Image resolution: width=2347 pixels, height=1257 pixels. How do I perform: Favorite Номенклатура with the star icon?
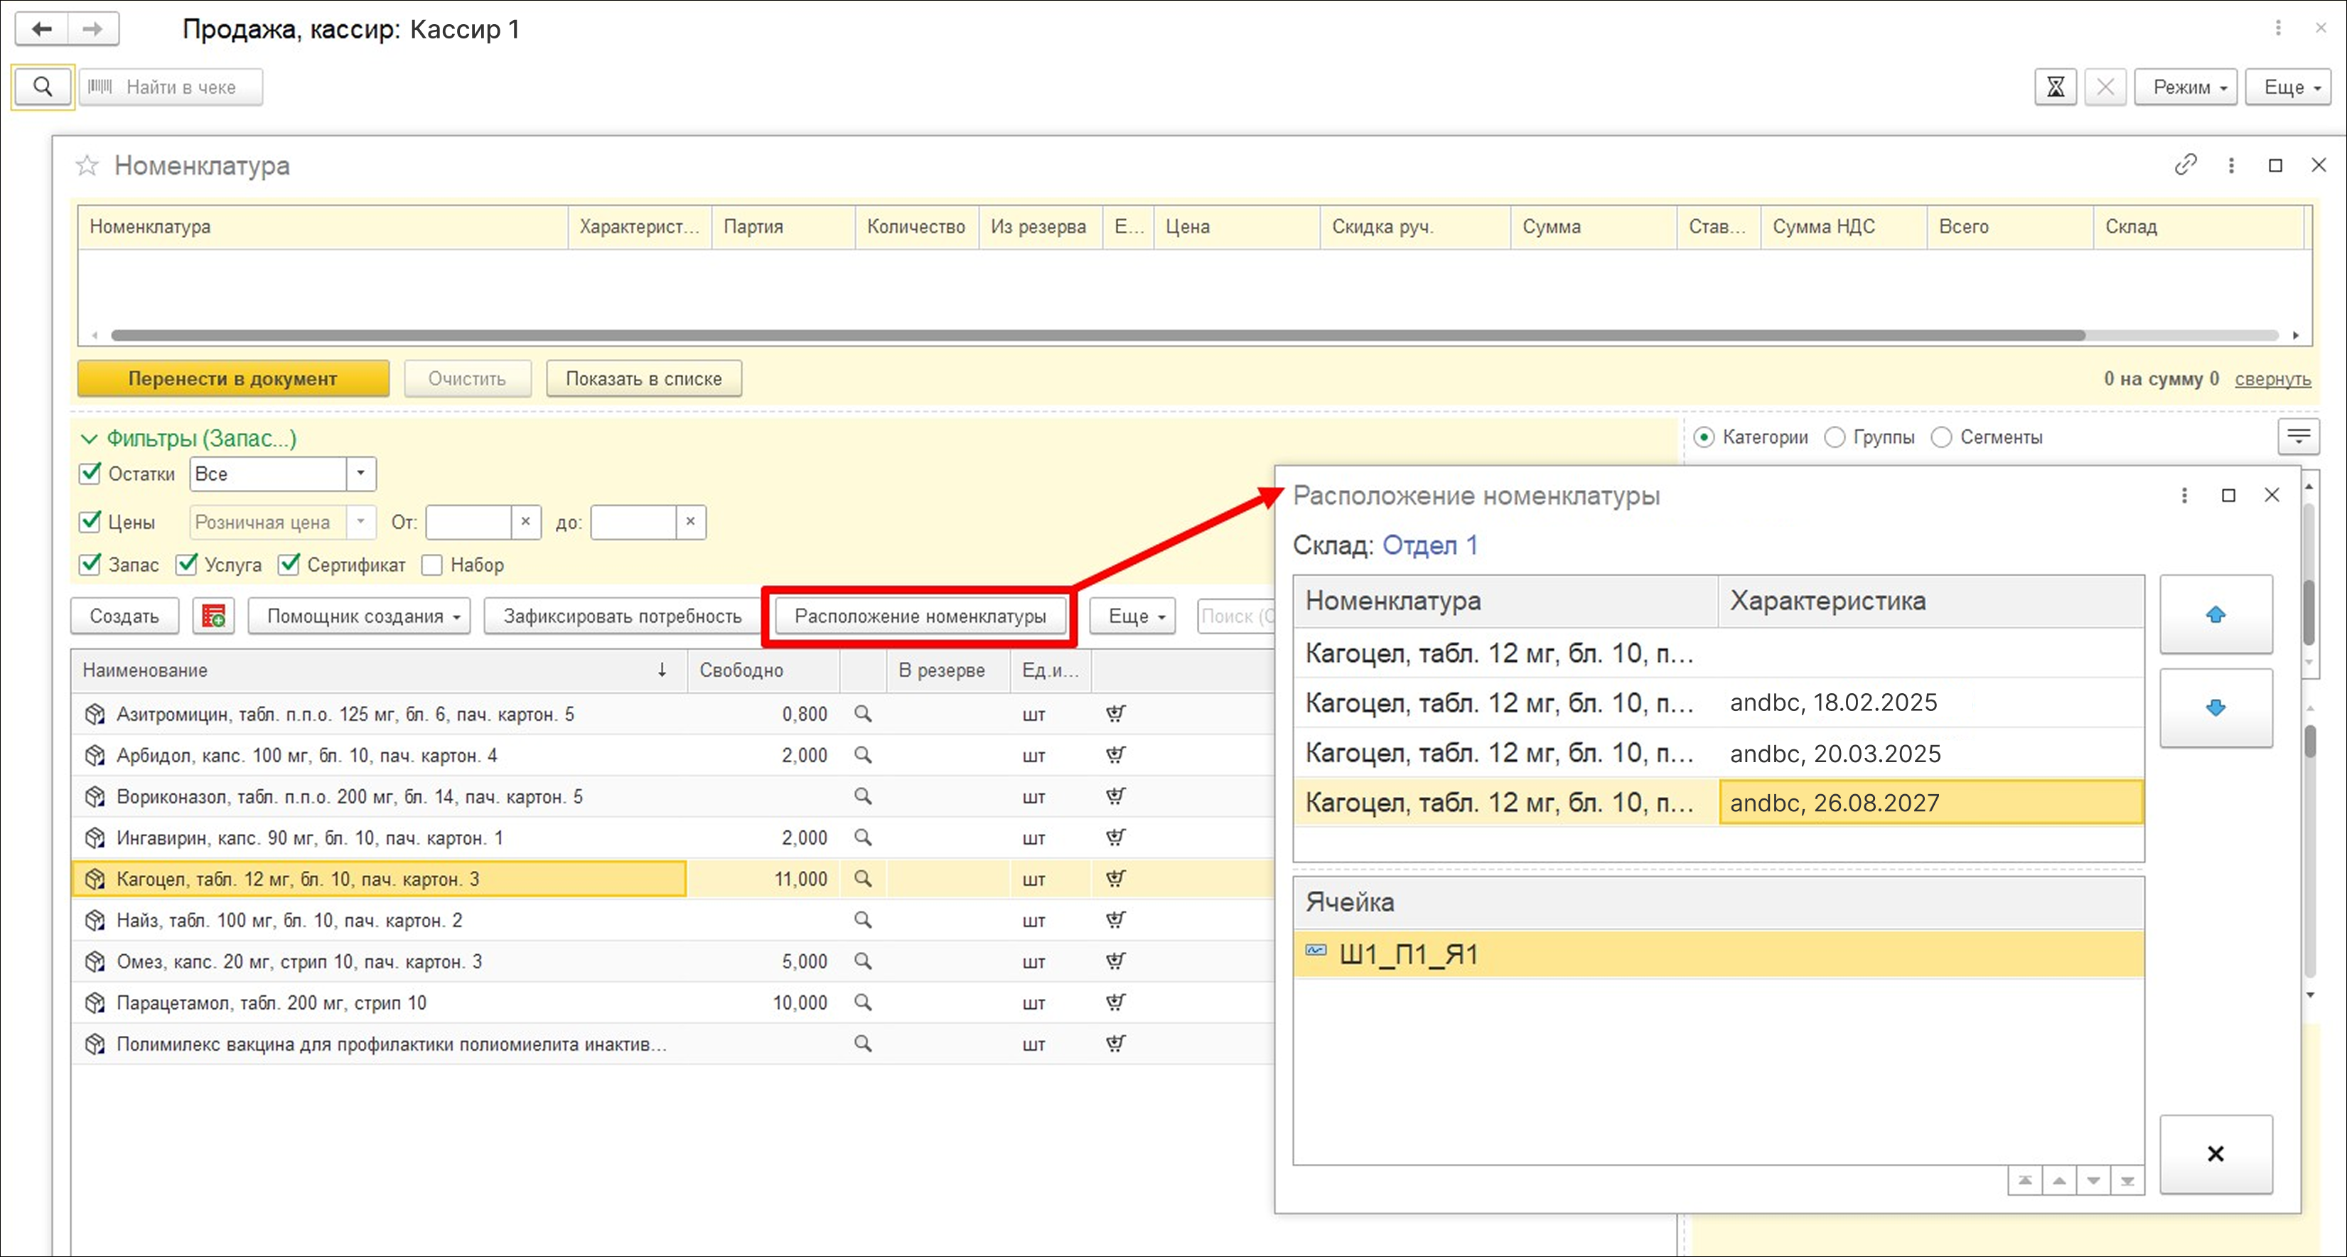87,165
